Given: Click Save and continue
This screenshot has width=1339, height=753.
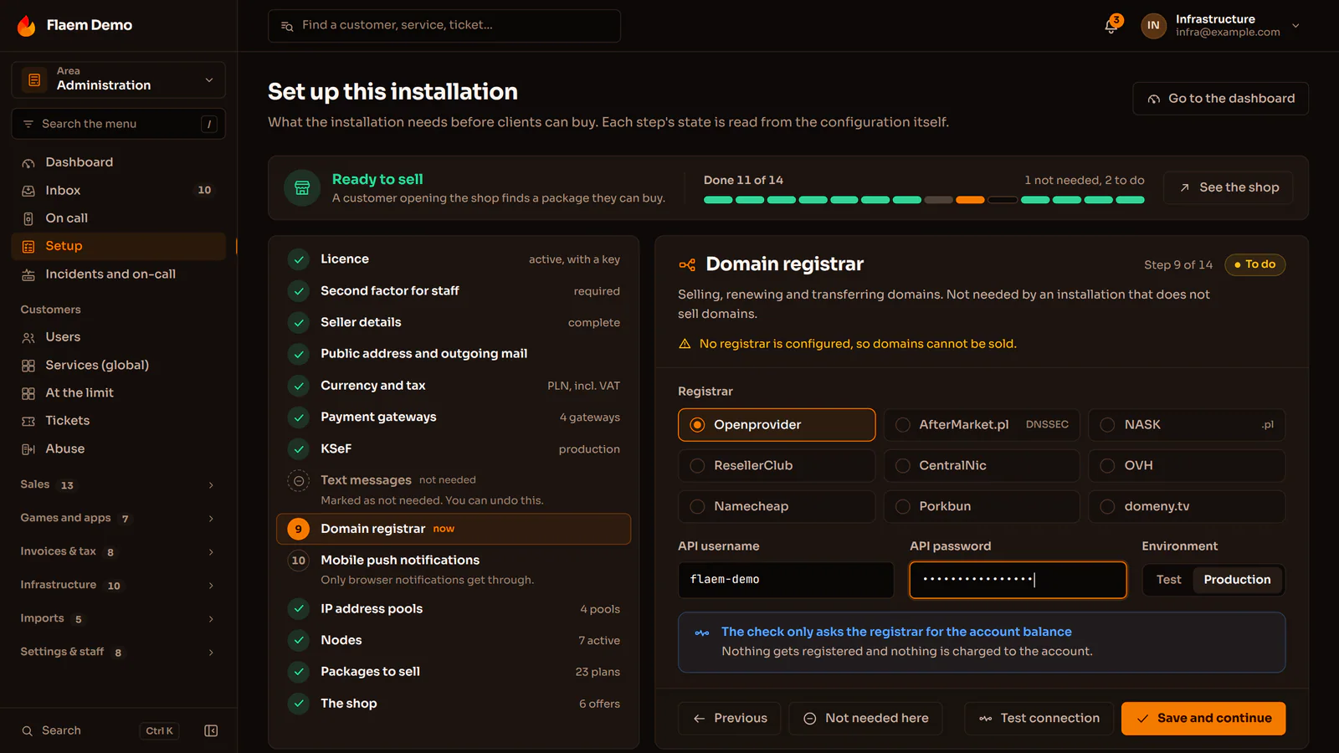Looking at the screenshot, I should coord(1203,719).
